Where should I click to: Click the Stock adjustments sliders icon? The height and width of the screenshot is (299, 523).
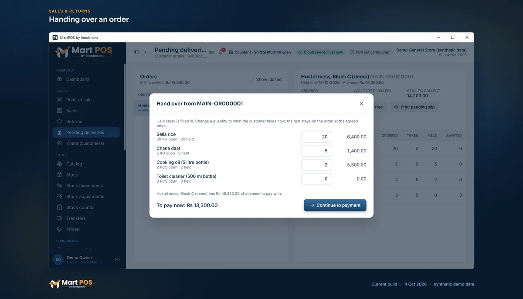click(x=59, y=197)
